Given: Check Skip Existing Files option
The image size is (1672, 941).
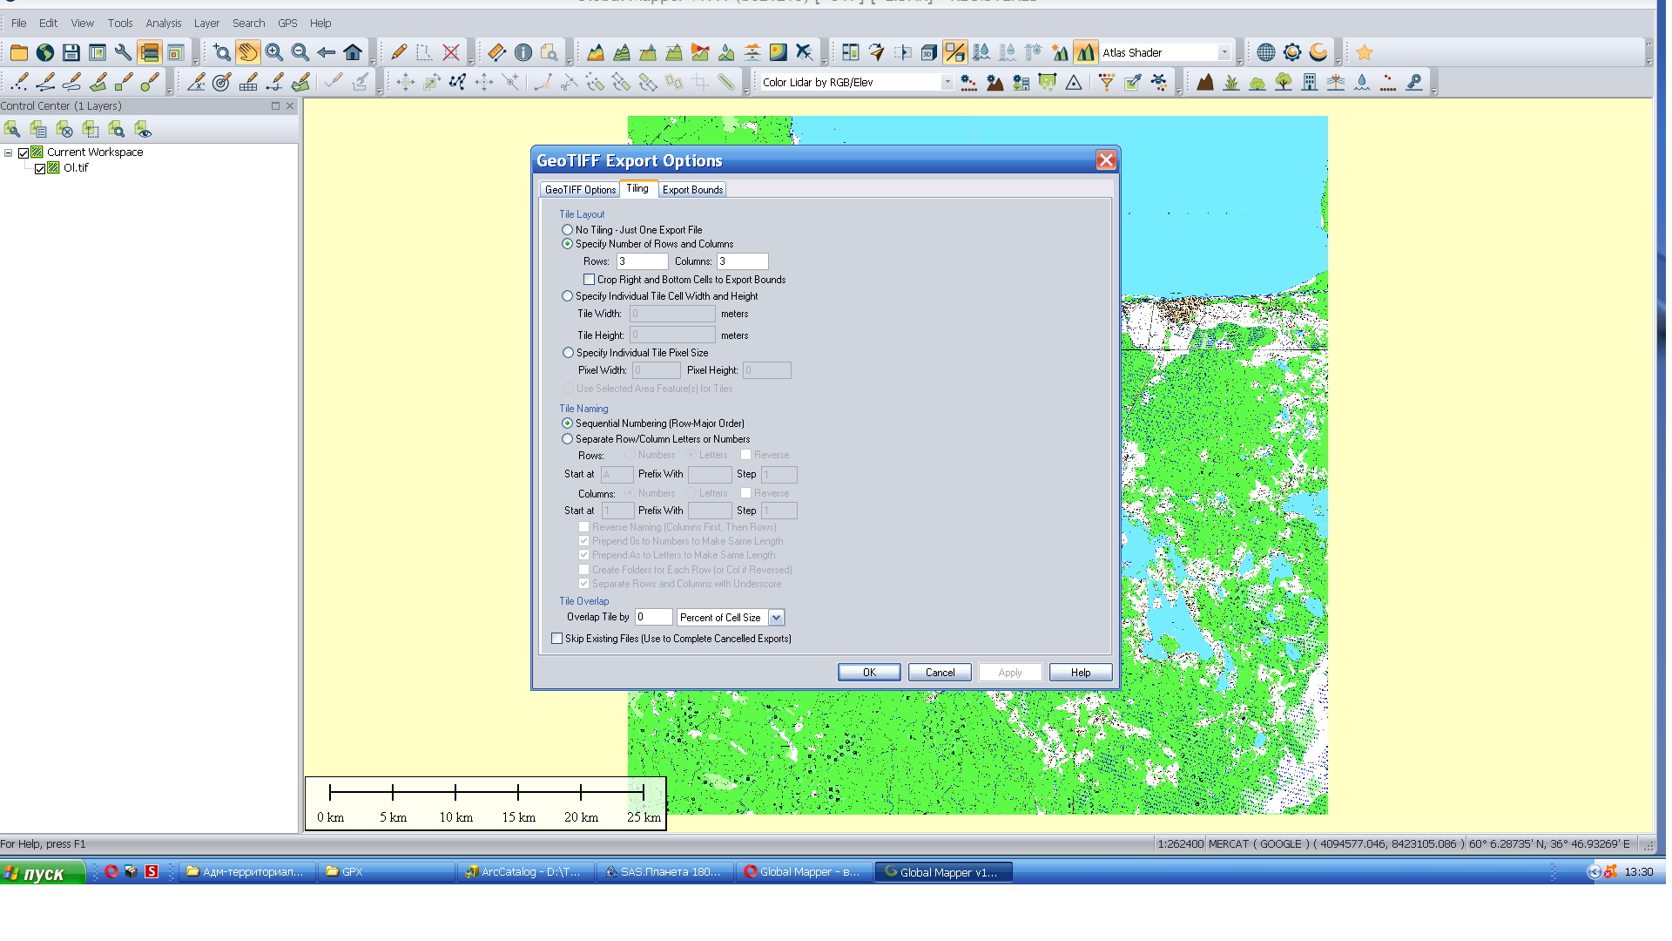Looking at the screenshot, I should tap(557, 639).
